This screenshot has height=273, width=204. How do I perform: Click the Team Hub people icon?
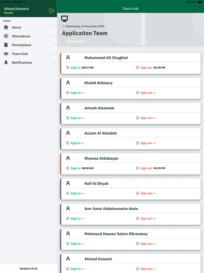6,54
